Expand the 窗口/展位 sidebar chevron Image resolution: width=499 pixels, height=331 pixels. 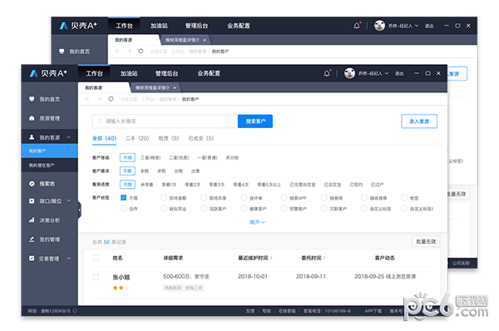pos(69,200)
